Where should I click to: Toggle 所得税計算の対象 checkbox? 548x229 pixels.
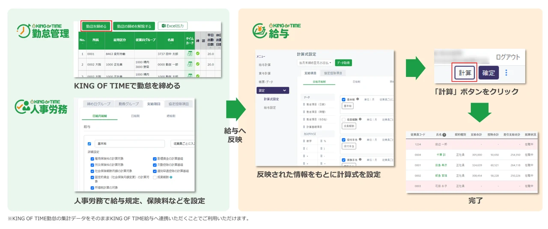pos(92,188)
